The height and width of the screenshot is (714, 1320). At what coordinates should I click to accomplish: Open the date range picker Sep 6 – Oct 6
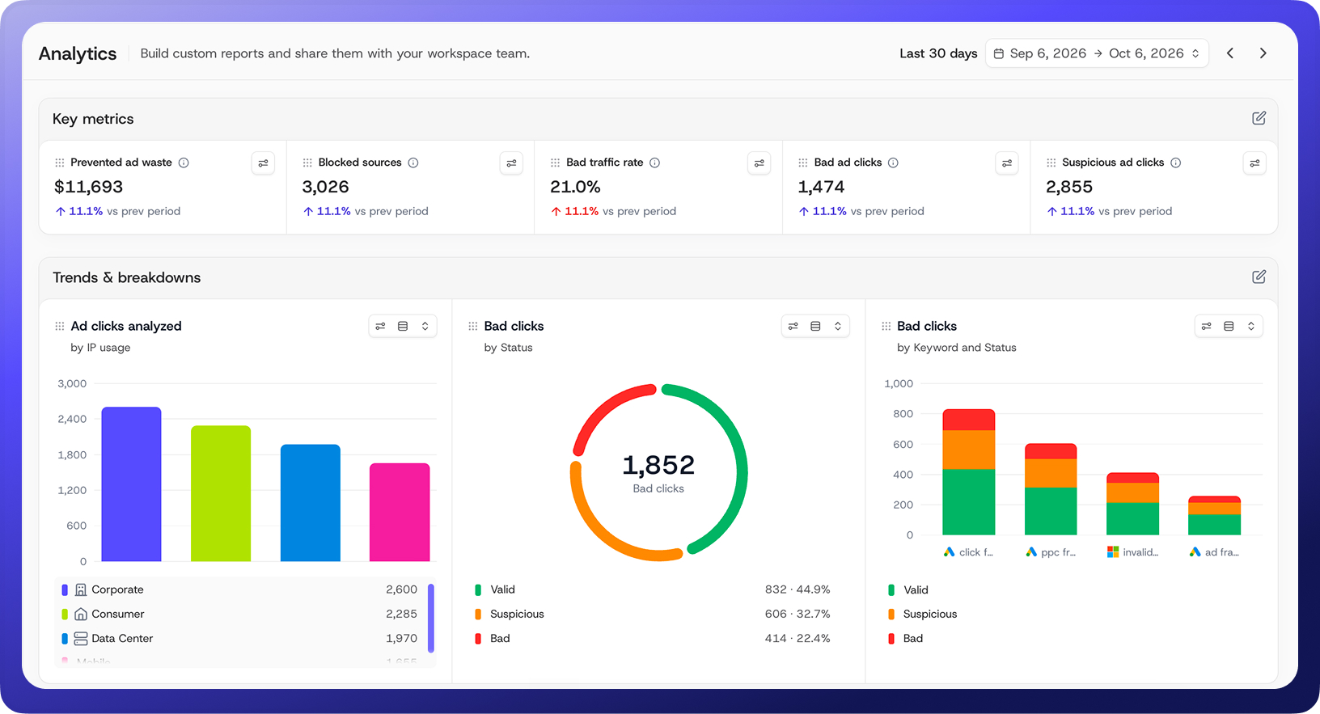click(x=1096, y=53)
